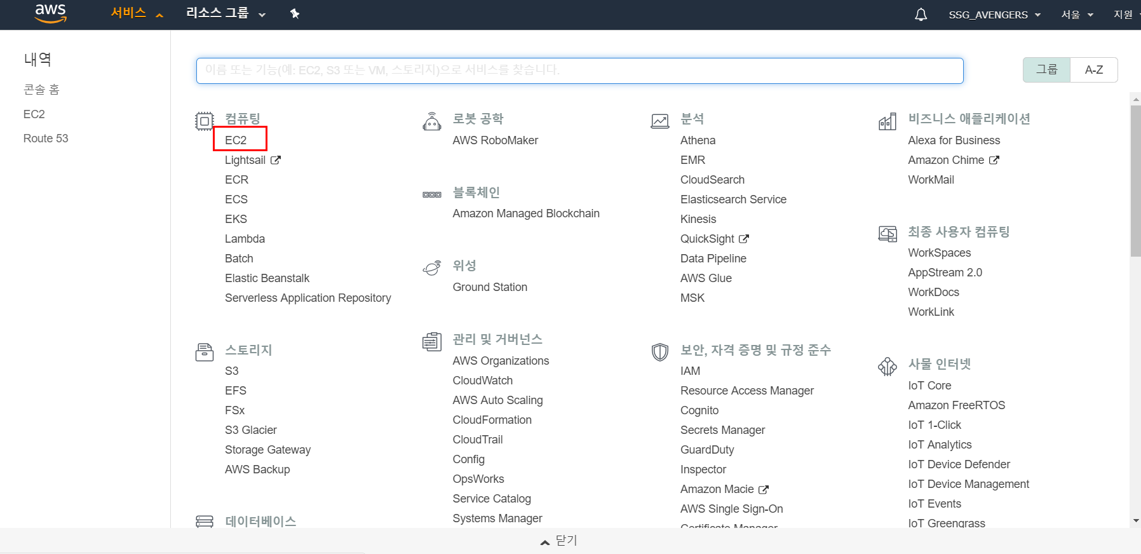Open Amazon FreeRTOS
Image resolution: width=1141 pixels, height=554 pixels.
click(x=956, y=405)
